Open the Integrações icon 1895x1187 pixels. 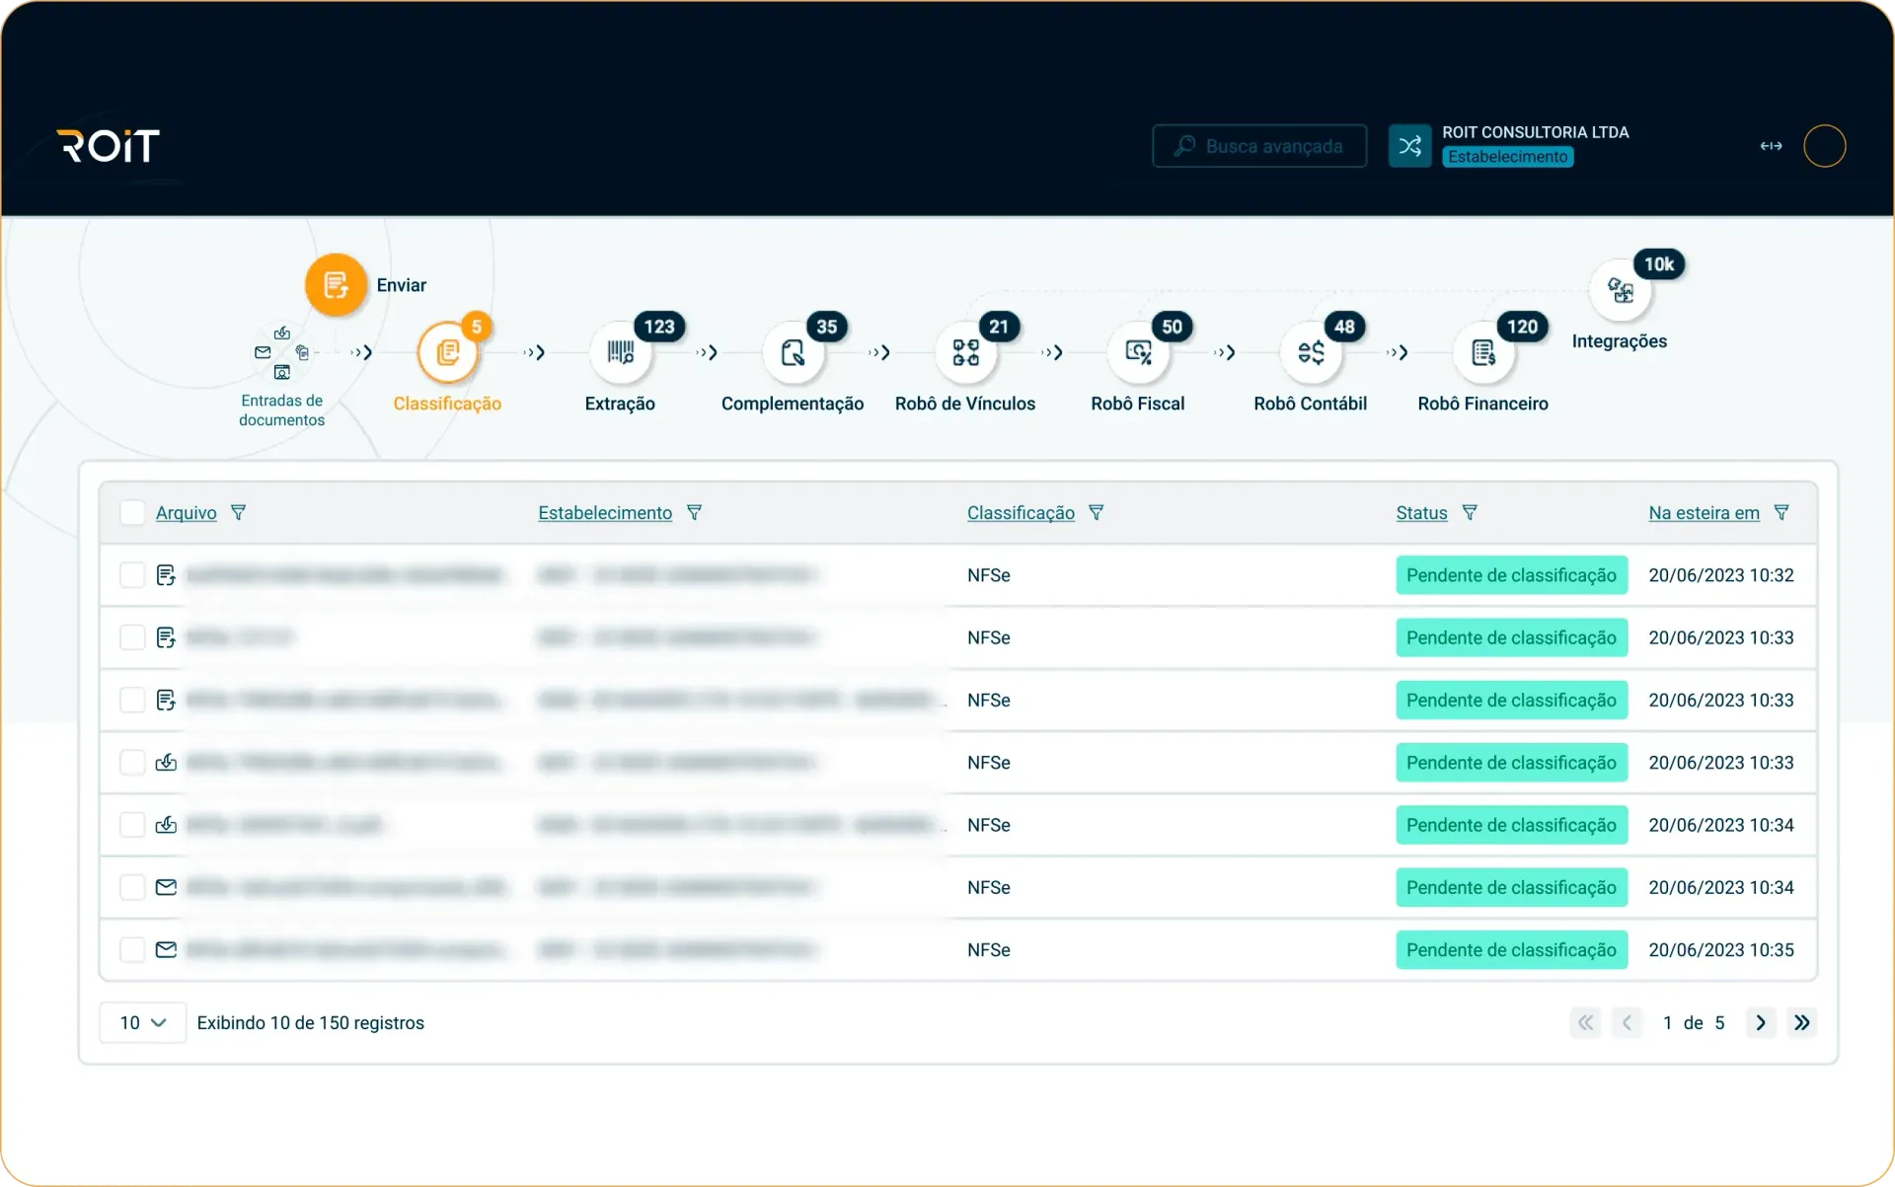[1620, 290]
